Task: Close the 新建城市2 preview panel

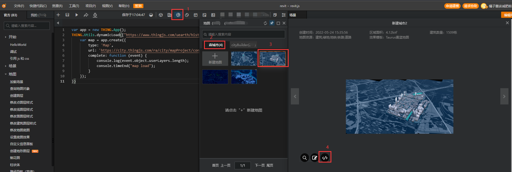Action: pos(507,23)
